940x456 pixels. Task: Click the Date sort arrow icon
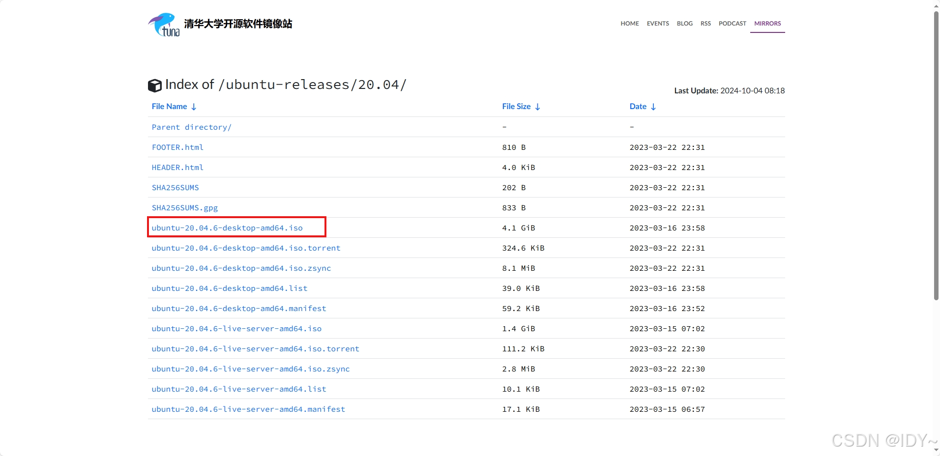click(653, 107)
